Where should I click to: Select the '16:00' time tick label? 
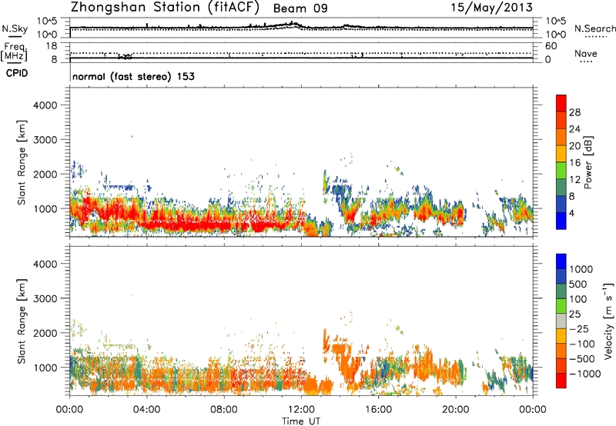pos(378,410)
